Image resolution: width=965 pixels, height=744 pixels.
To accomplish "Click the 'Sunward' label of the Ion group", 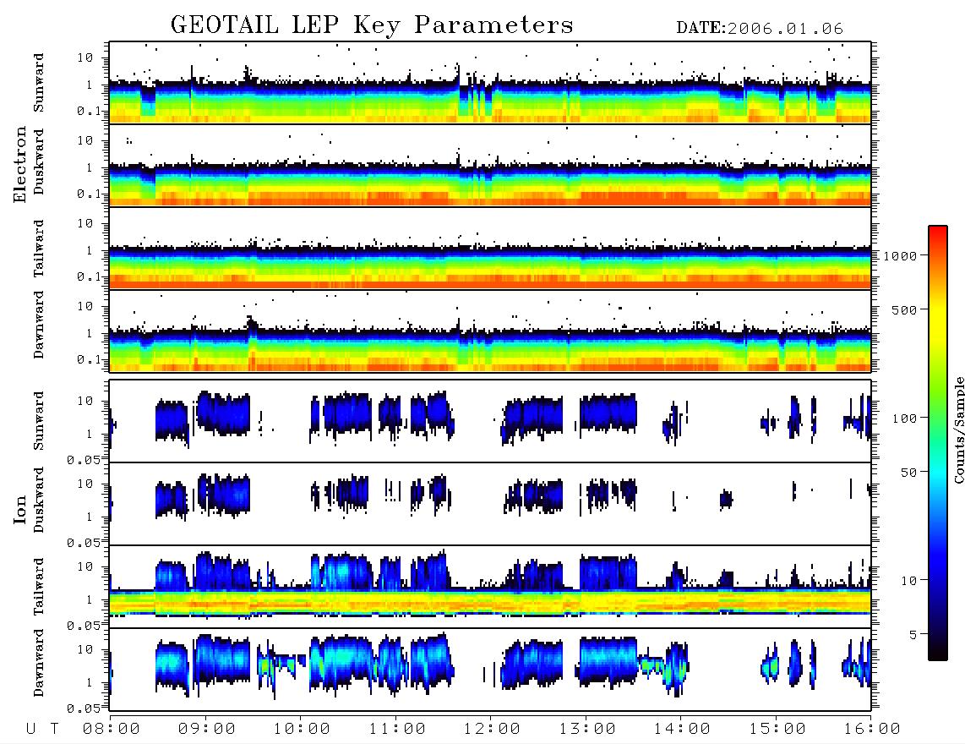I will (x=39, y=421).
